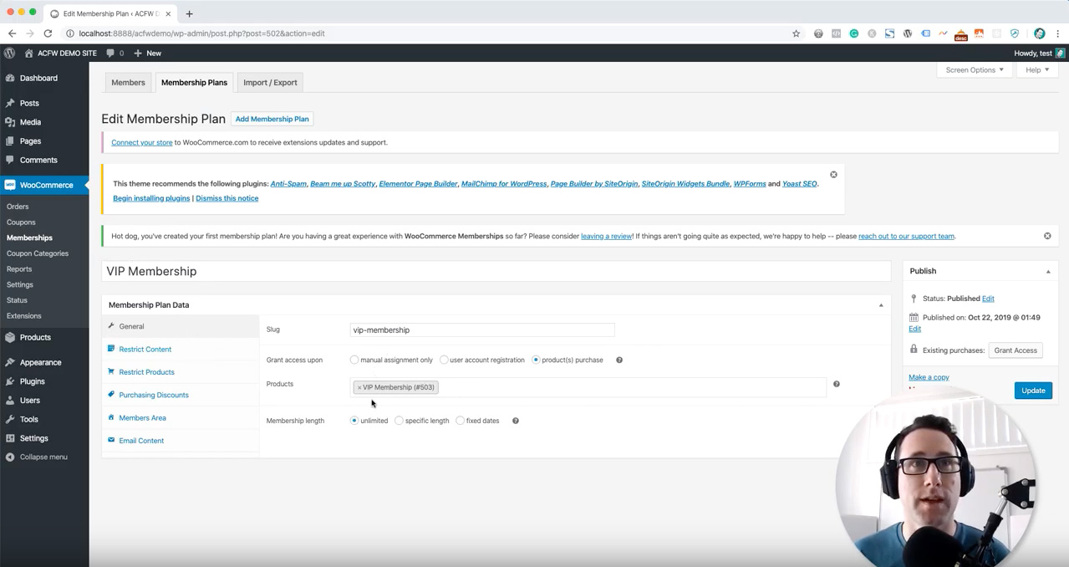Bookmark this page with the star icon

pyautogui.click(x=796, y=33)
